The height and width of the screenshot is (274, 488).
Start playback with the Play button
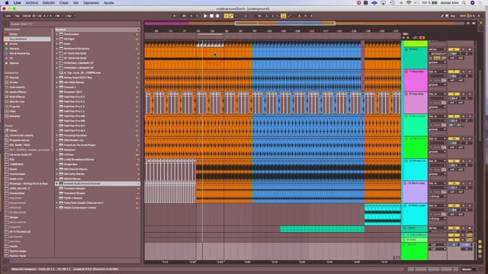tap(205, 16)
